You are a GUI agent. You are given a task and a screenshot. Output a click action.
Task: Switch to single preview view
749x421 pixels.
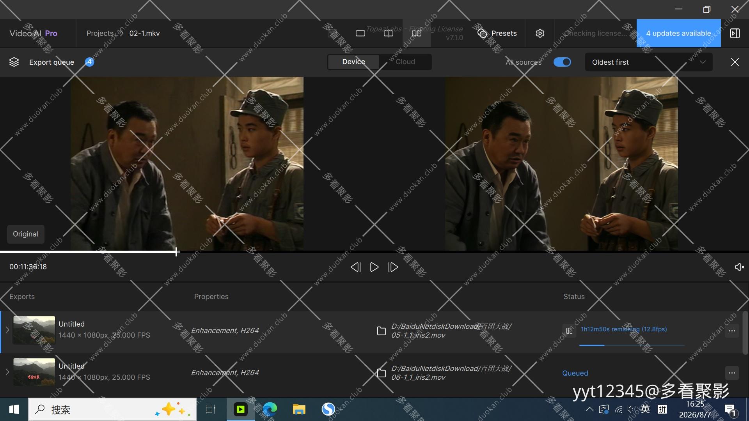point(360,34)
